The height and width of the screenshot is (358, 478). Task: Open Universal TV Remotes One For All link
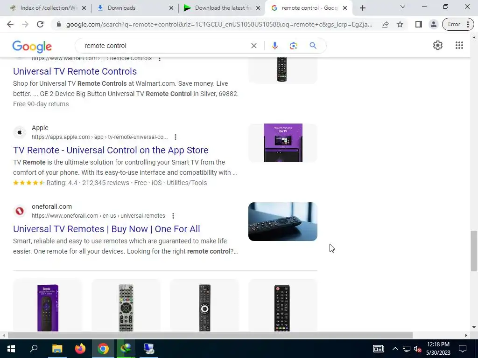[106, 229]
